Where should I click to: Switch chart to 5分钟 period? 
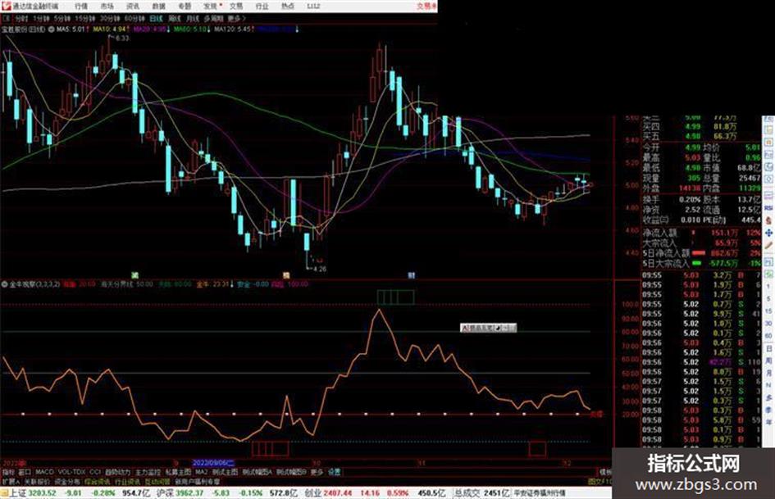pyautogui.click(x=62, y=19)
